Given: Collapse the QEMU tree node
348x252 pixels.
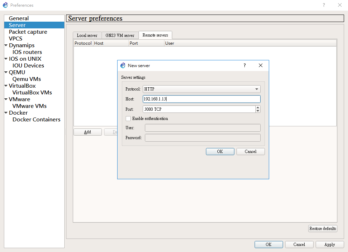Looking at the screenshot, I should [6, 72].
